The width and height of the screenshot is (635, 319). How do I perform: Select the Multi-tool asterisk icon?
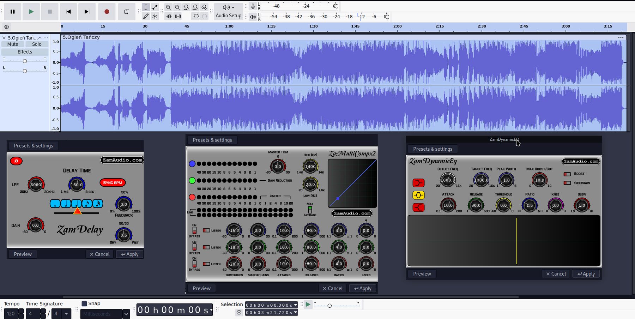click(155, 16)
